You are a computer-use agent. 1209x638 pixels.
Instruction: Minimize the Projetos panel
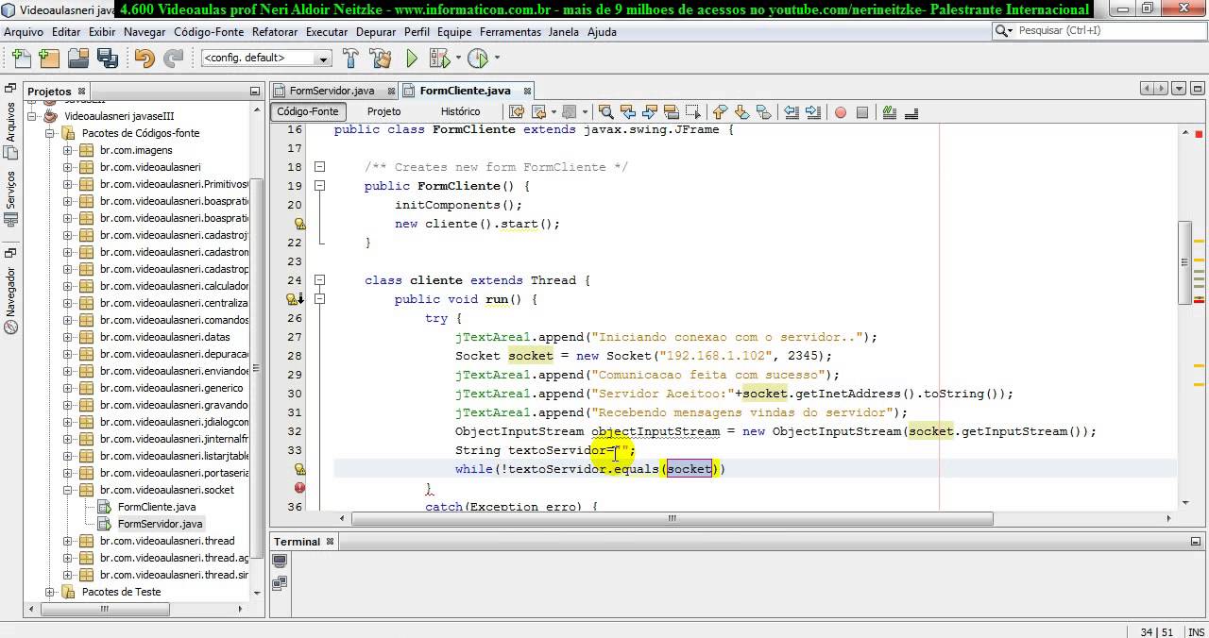pos(254,92)
